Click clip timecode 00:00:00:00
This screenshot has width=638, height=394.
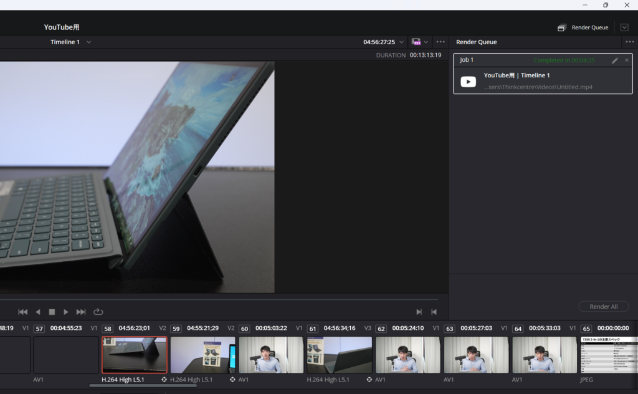[613, 328]
